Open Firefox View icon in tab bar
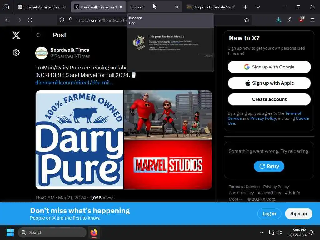This screenshot has width=320, height=240. point(6,7)
